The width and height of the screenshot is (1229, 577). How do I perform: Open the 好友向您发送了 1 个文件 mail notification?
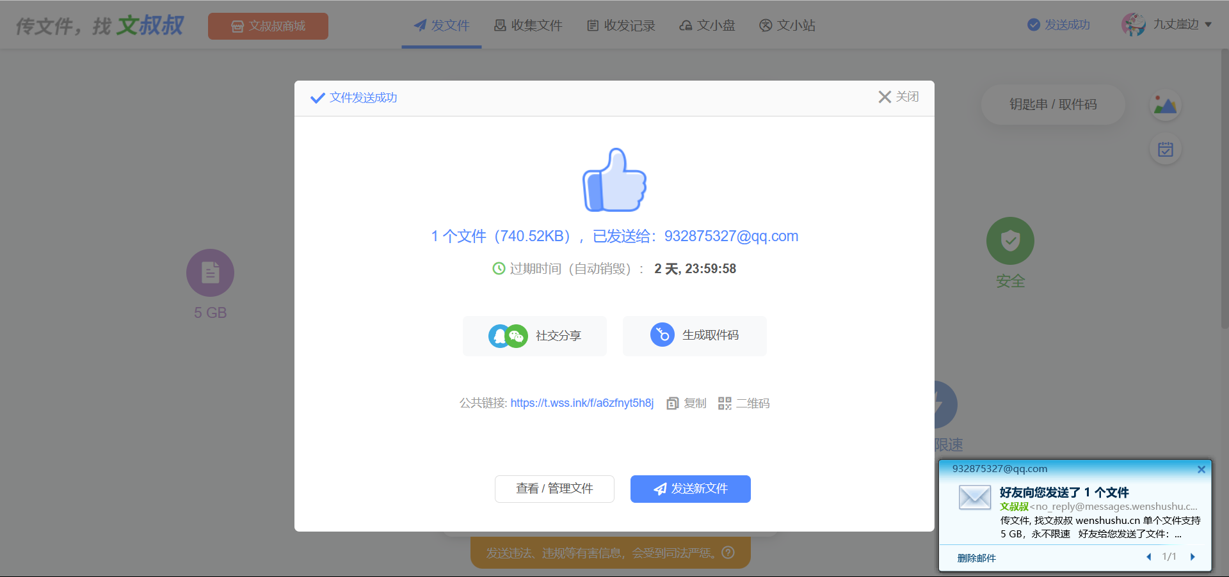coord(1064,493)
